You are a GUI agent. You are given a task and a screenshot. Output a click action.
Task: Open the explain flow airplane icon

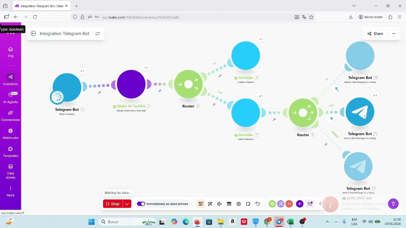(219, 204)
